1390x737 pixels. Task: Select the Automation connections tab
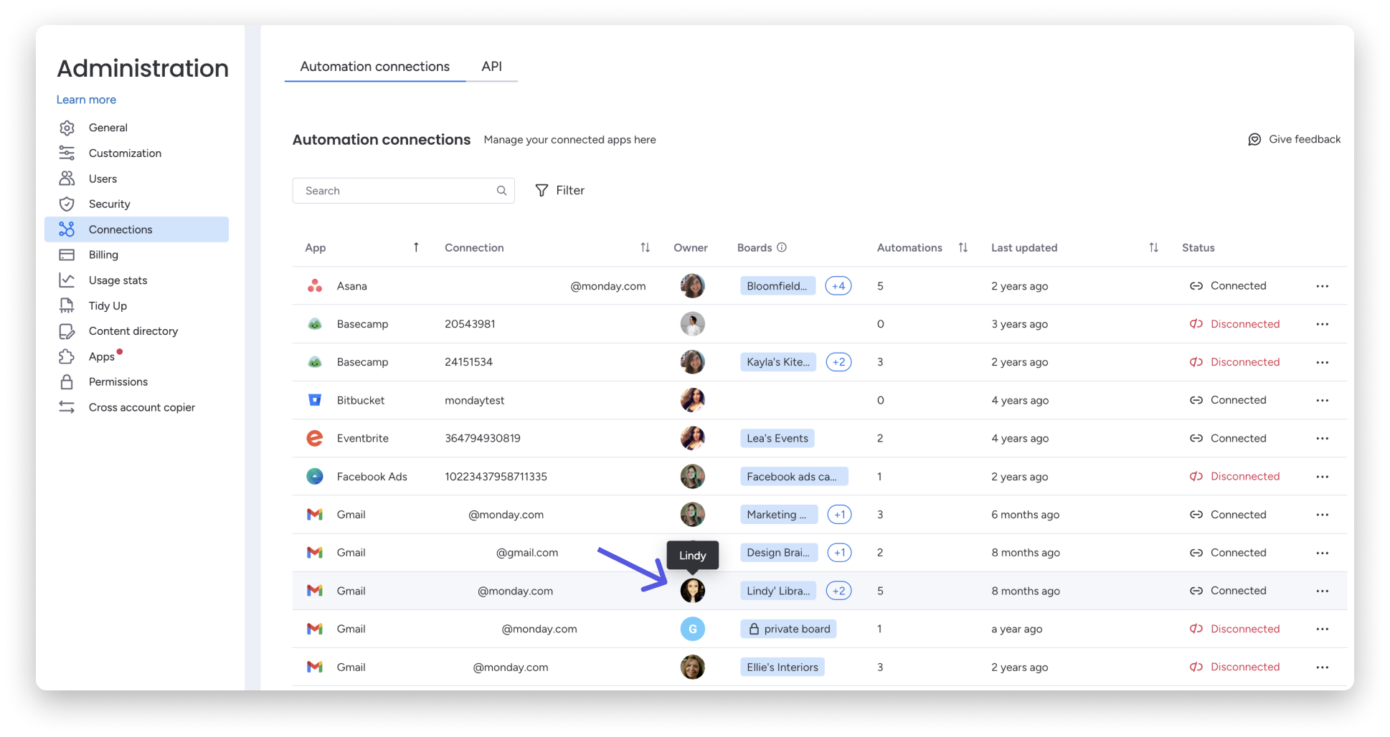tap(374, 66)
